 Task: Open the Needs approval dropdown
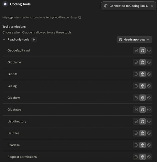(x=134, y=40)
